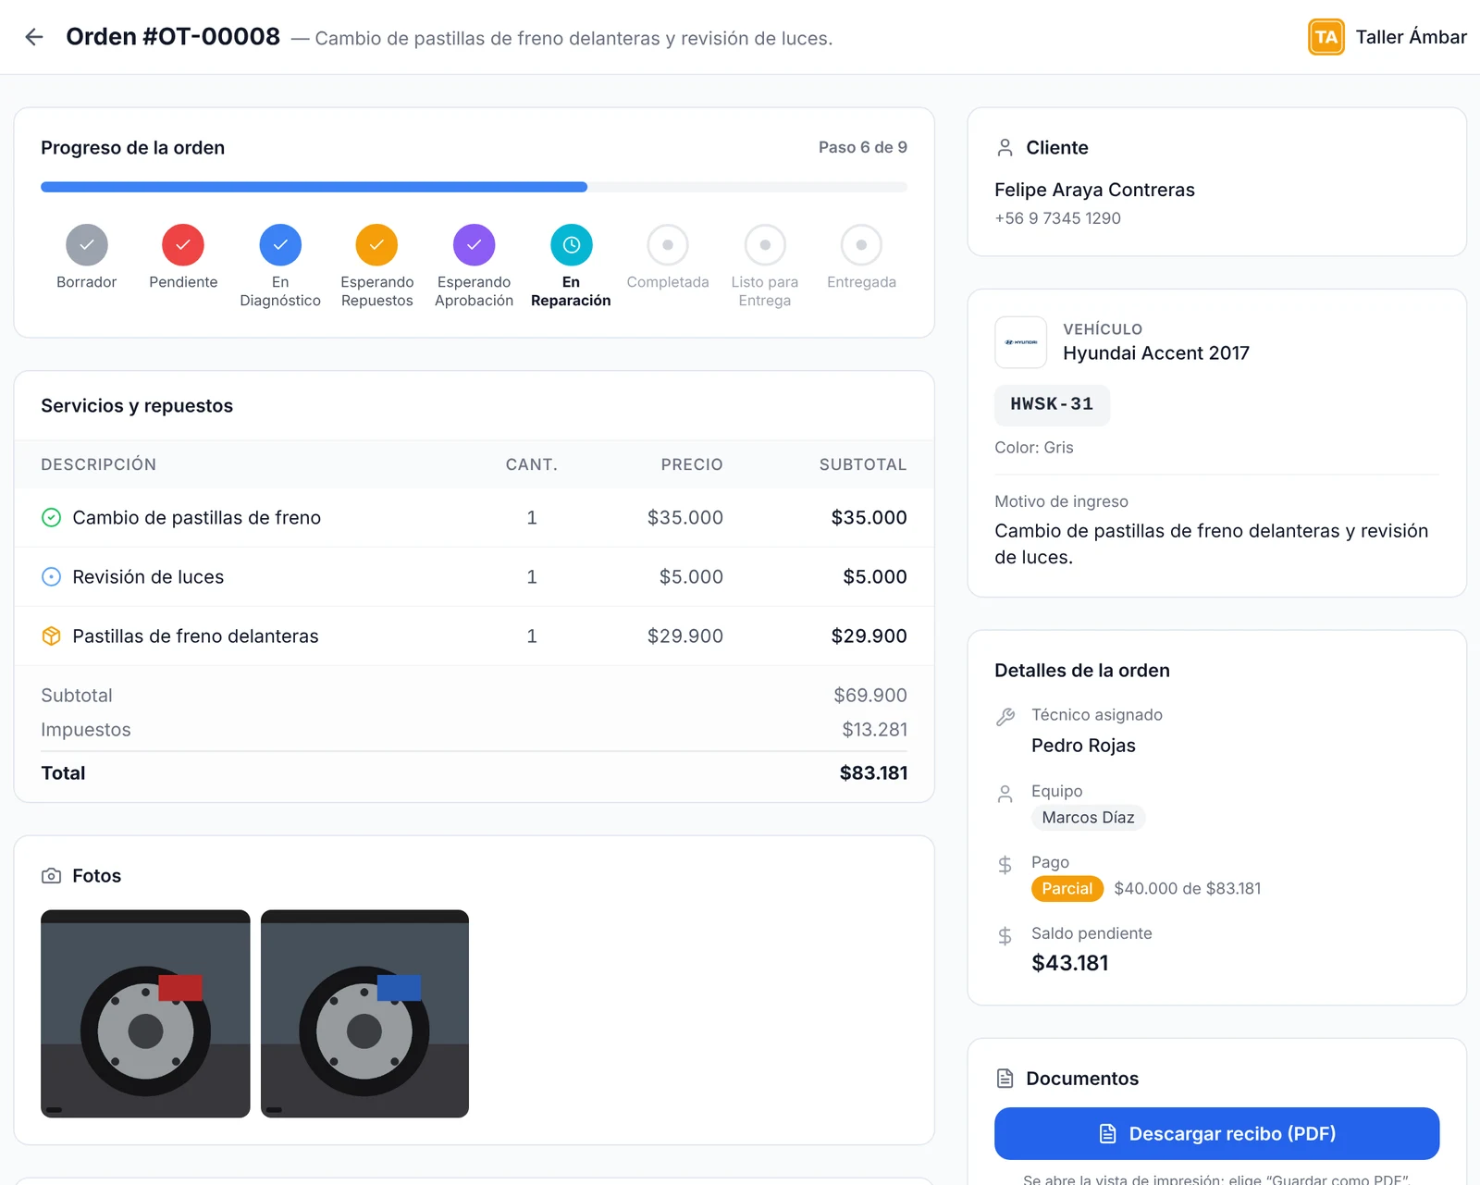Click the dollar icon beside Saldo pendiente
Screen dimensions: 1480x1185
coord(1005,936)
